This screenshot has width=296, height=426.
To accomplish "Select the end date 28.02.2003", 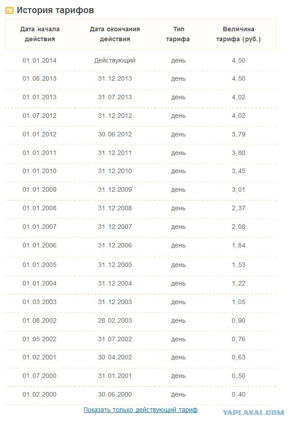I will [115, 320].
